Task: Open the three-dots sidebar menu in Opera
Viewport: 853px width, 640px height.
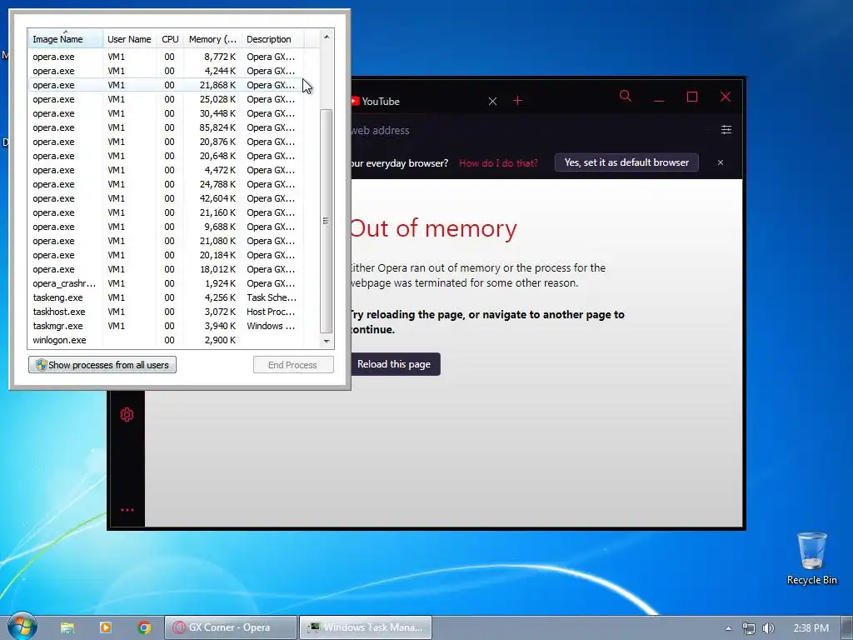Action: coord(127,510)
